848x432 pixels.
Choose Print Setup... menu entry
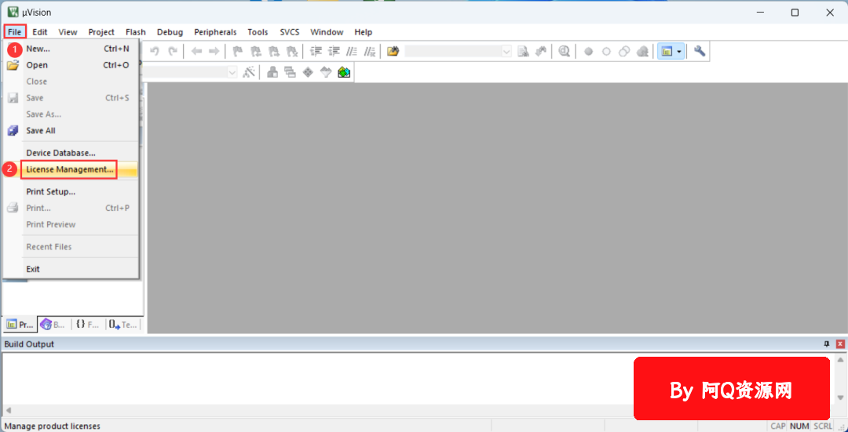pos(71,192)
